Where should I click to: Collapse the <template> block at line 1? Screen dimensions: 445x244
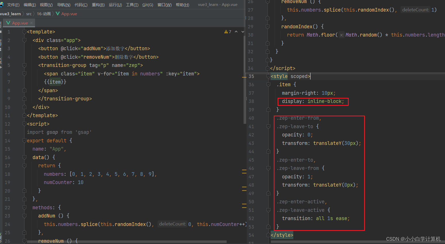tap(24, 32)
